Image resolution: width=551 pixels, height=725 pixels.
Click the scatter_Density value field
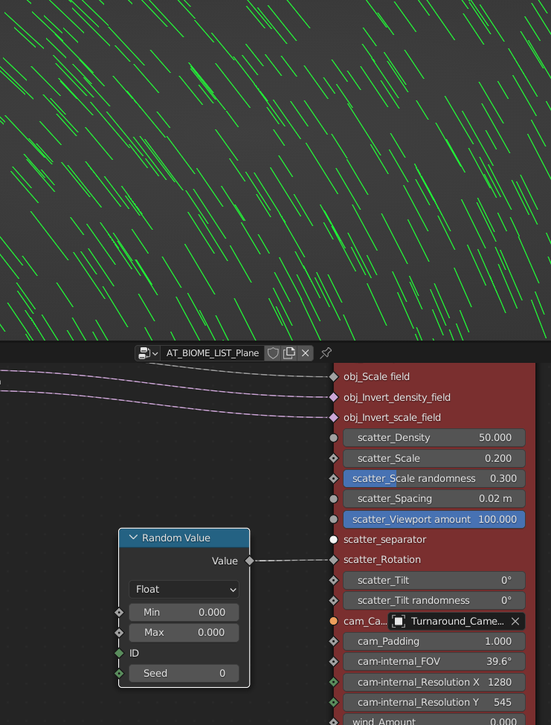(434, 438)
